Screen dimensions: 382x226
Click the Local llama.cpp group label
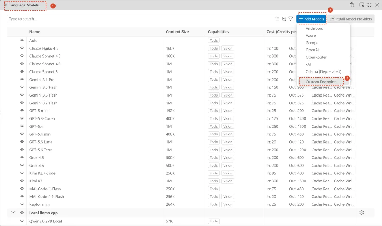click(x=44, y=213)
